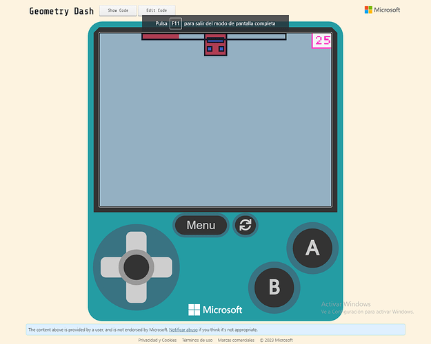Tap the A game button
This screenshot has height=344, width=431.
pos(312,248)
